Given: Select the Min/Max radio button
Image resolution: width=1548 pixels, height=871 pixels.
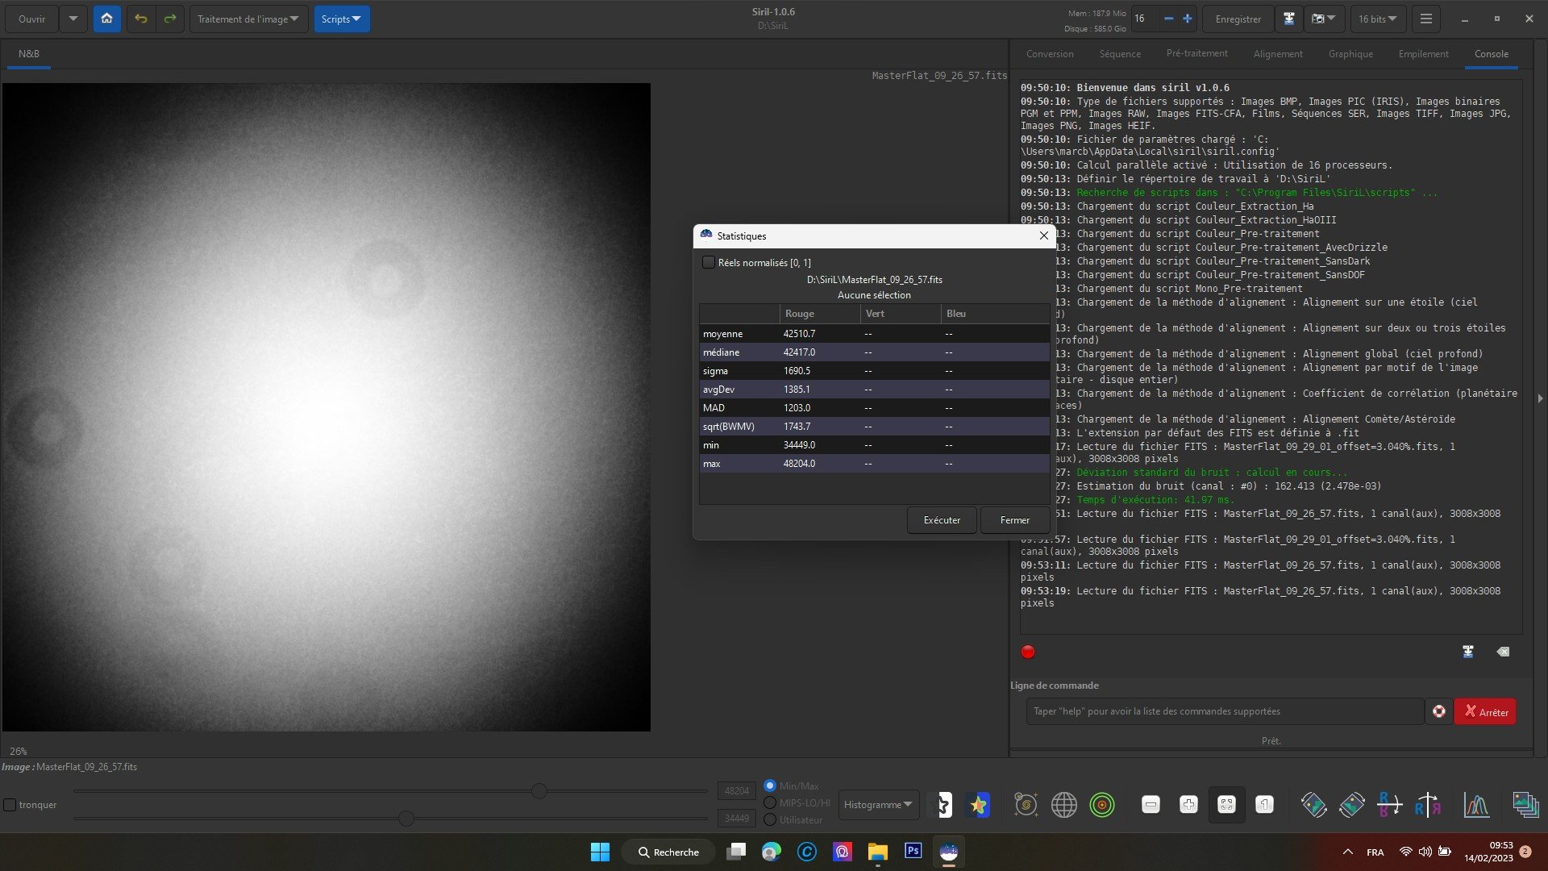Looking at the screenshot, I should (x=770, y=786).
